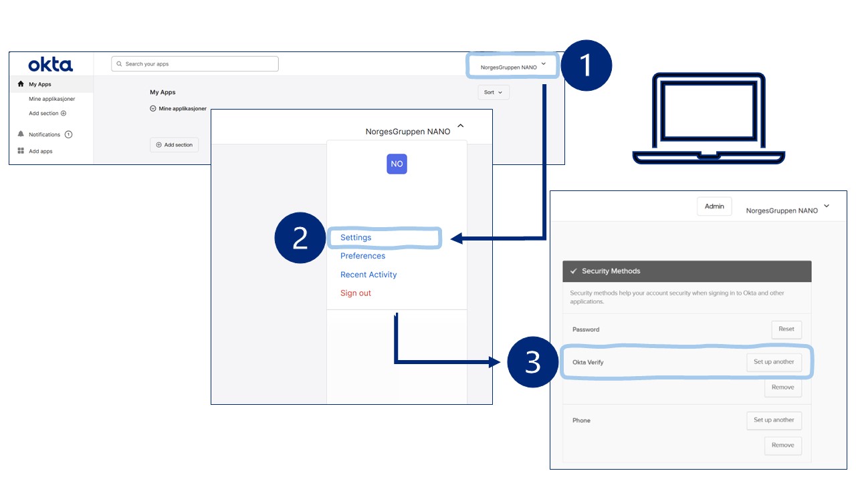Open Add apps in the sidebar

(x=40, y=151)
